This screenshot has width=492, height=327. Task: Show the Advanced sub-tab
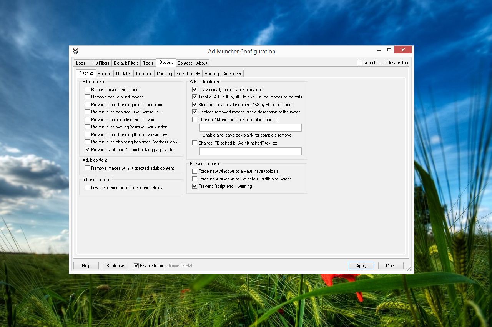[233, 74]
